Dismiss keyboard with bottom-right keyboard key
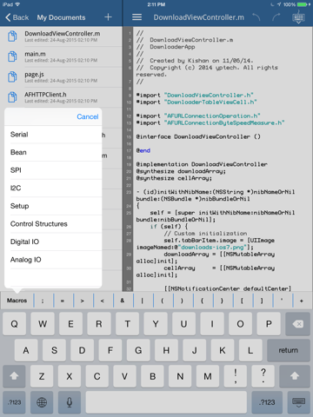313x417 pixels. click(298, 402)
